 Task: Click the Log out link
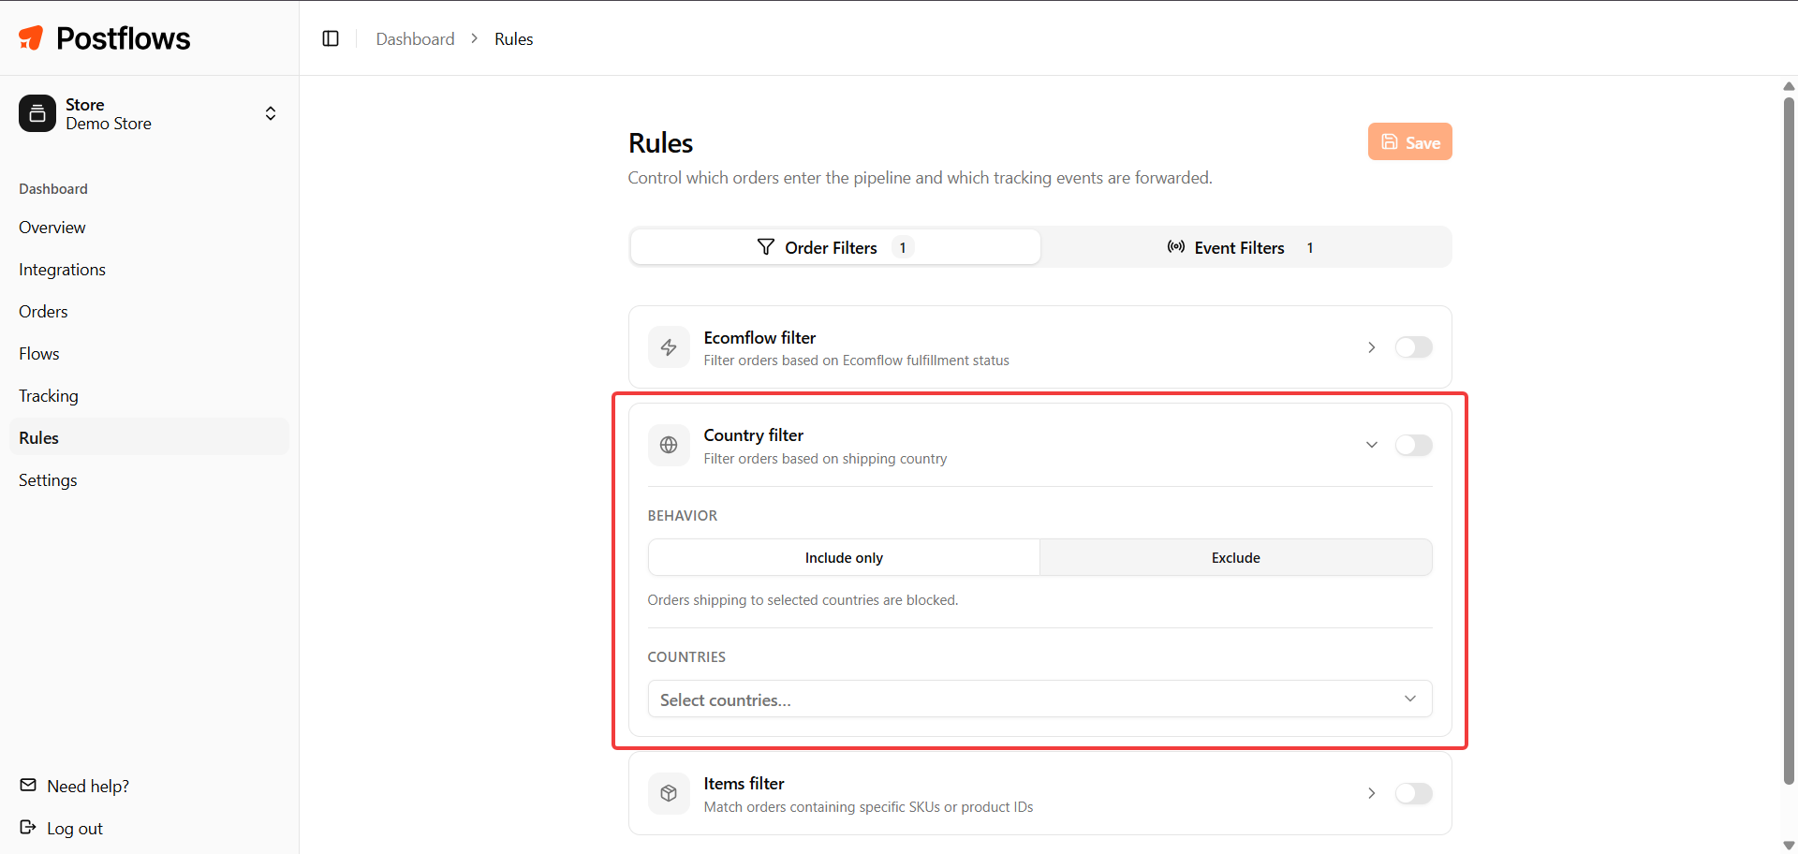tap(75, 828)
